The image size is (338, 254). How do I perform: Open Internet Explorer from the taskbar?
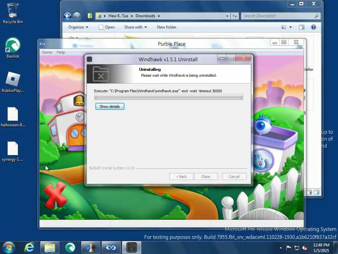pos(29,247)
